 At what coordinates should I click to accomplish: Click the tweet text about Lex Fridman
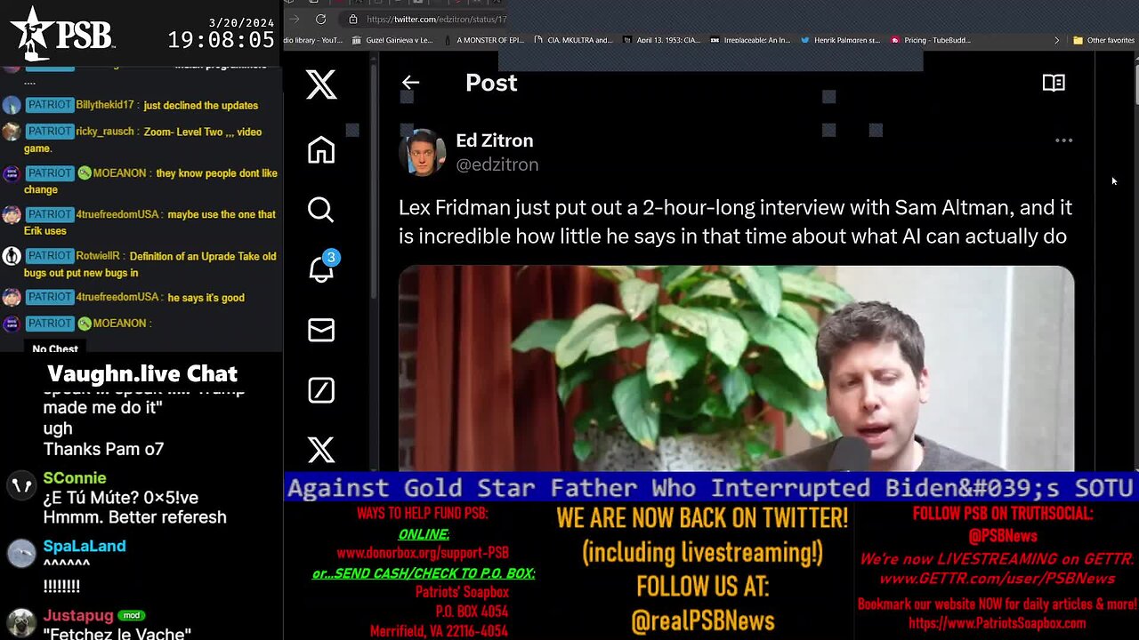tap(735, 221)
